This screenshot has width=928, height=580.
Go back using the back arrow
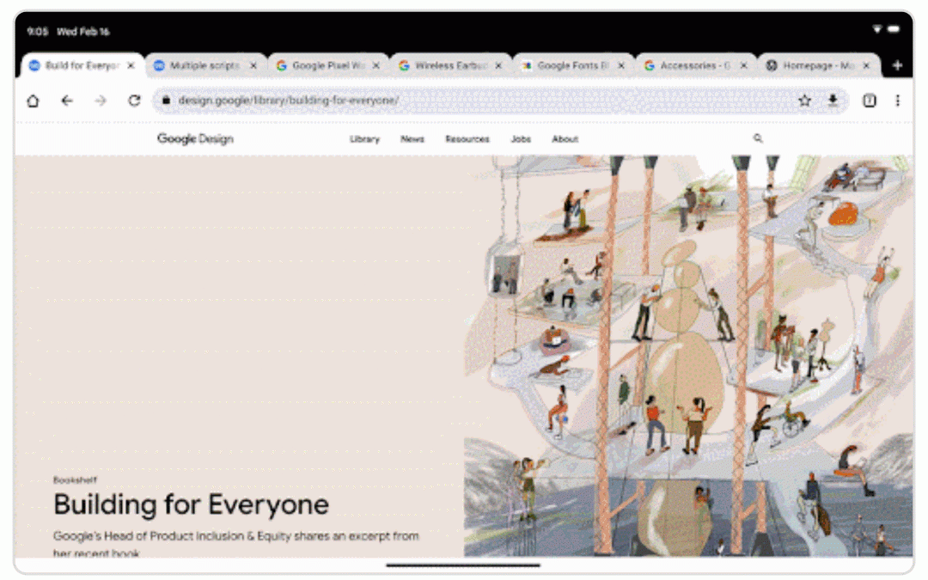pyautogui.click(x=67, y=101)
